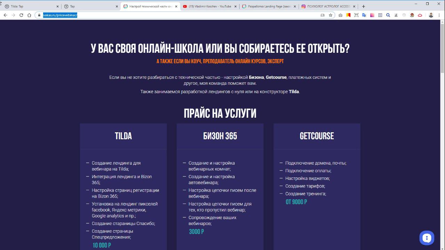Click 'Создание тренинга;' list item

[x=306, y=194]
